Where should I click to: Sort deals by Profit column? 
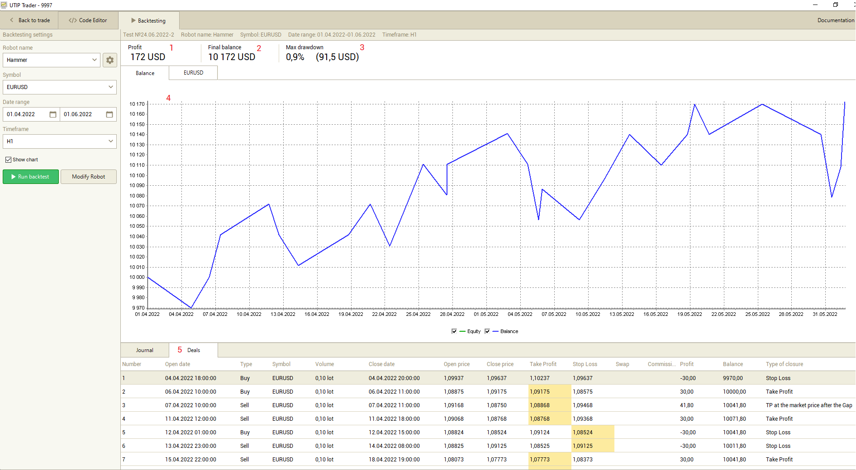[x=686, y=364]
